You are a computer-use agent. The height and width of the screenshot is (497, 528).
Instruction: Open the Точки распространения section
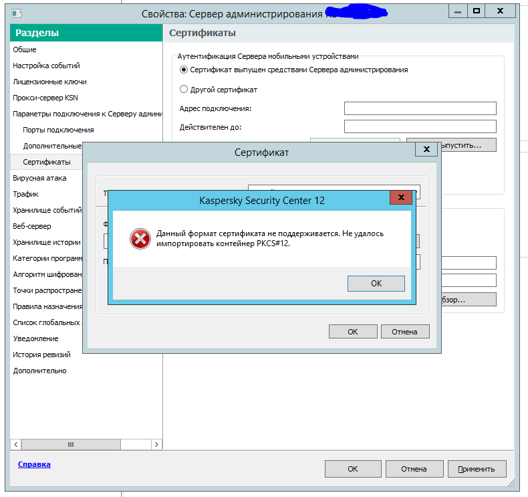(x=46, y=290)
